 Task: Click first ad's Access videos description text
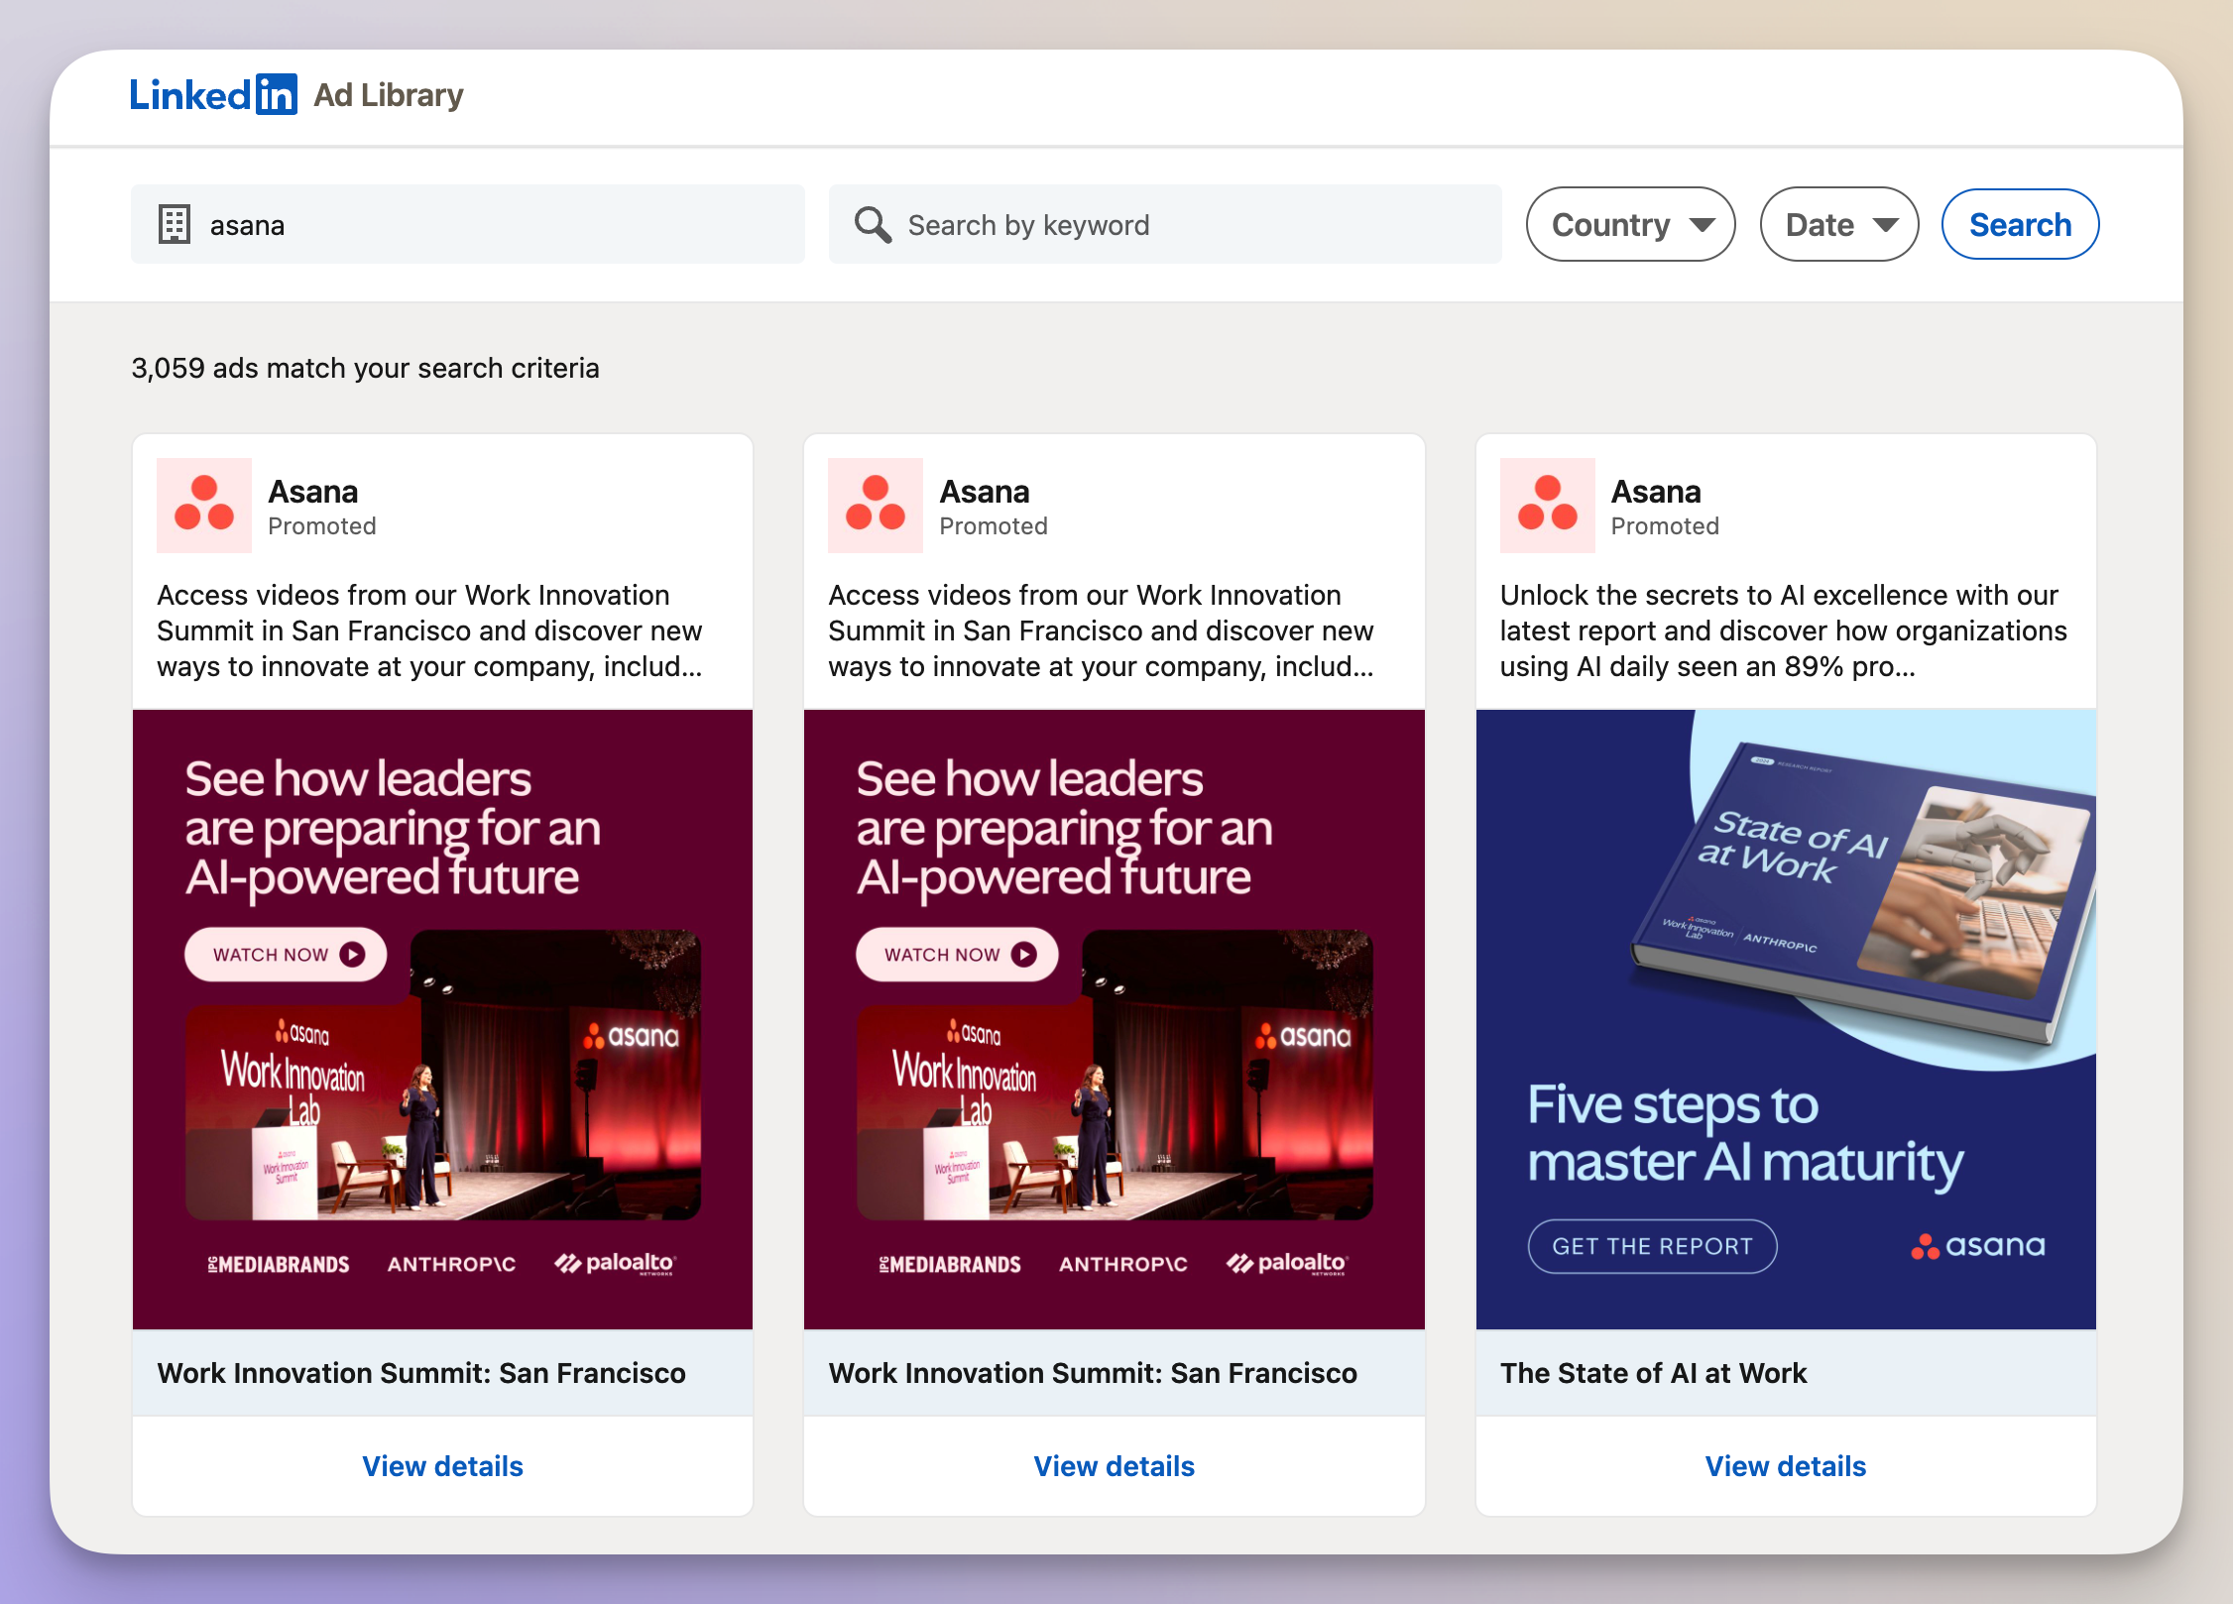[429, 630]
